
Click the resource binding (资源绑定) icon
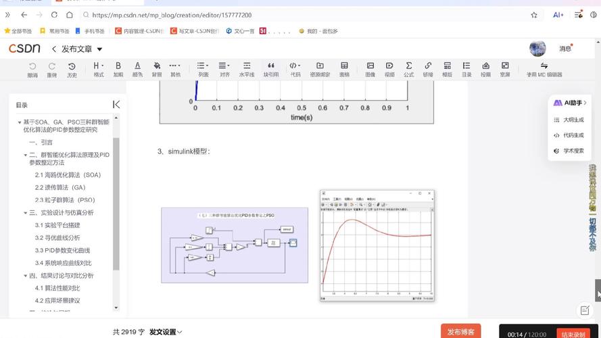point(320,70)
